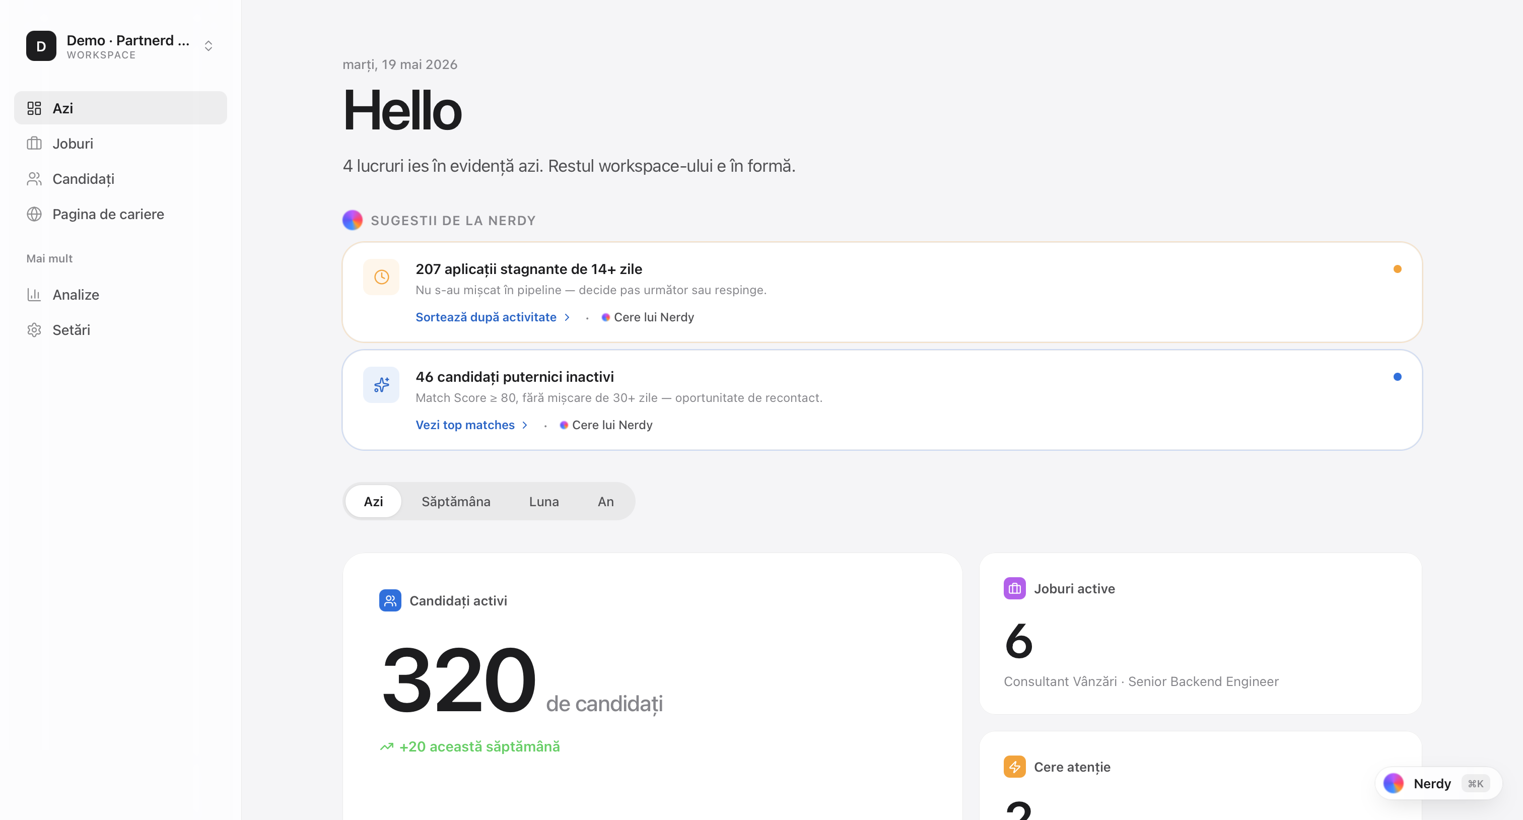1523x820 pixels.
Task: Click the Joburi active count 6
Action: 1019,641
